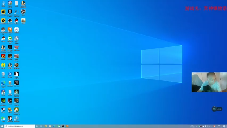Open the Ubisoft Connect shortcut
The image size is (227, 128).
point(10,4)
